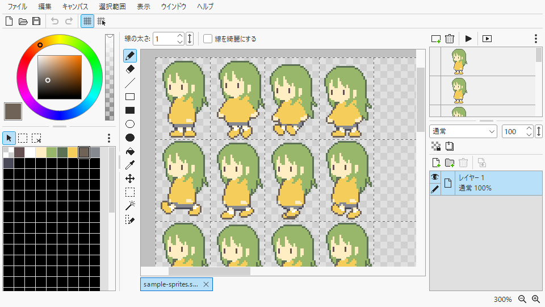Select the palette pointer mode
The height and width of the screenshot is (307, 545).
pyautogui.click(x=9, y=138)
